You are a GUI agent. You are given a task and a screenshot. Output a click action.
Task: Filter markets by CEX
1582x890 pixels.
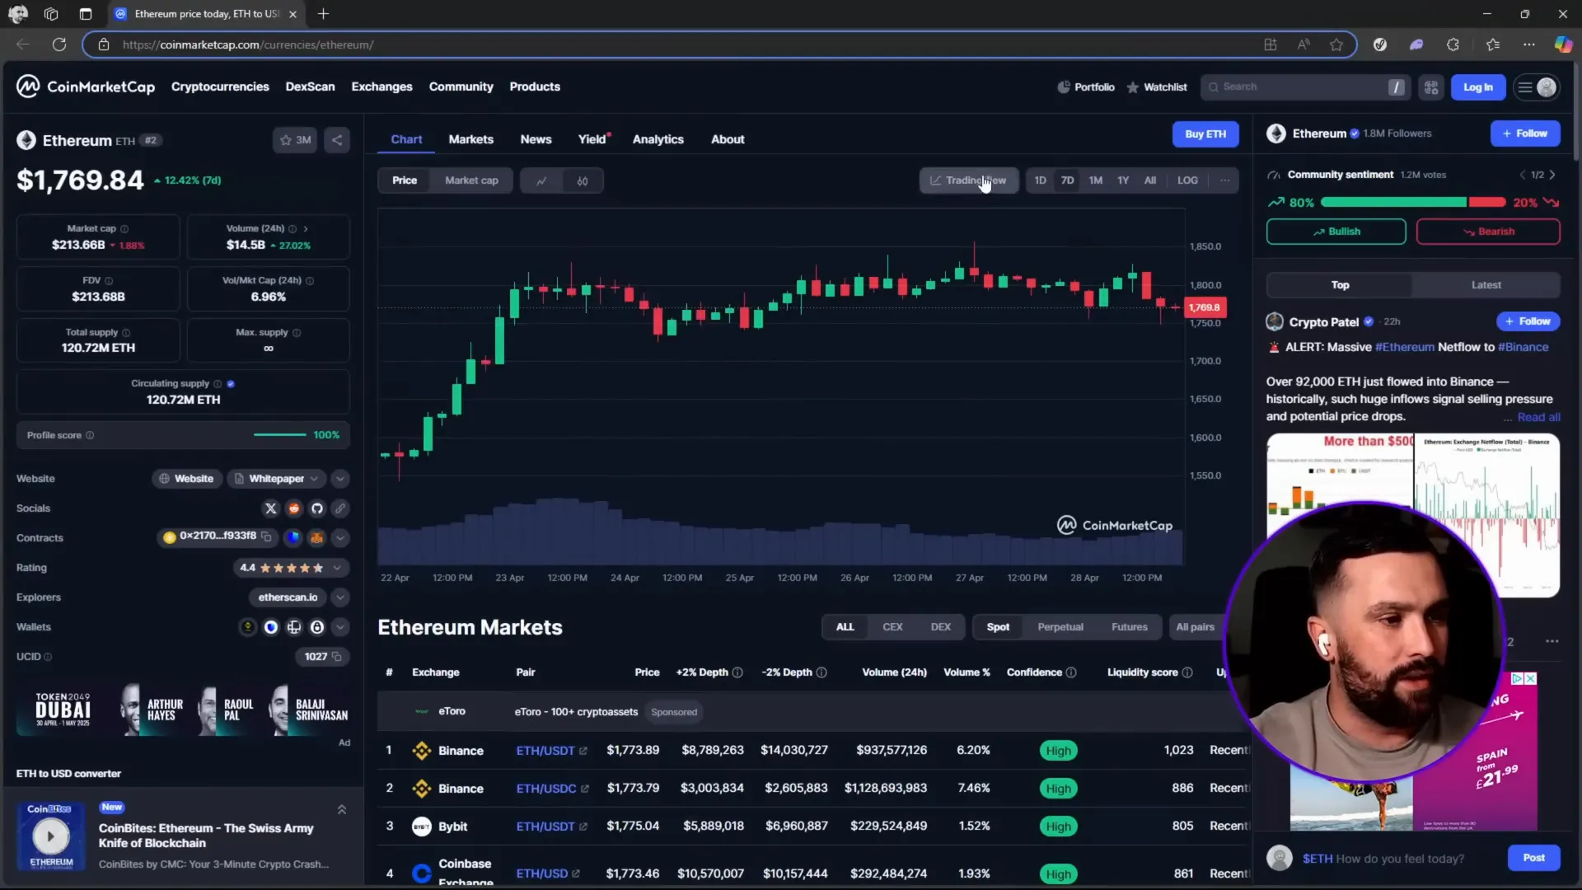coord(892,627)
